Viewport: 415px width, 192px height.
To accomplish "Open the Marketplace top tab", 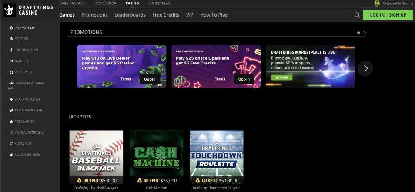I will [x=160, y=3].
